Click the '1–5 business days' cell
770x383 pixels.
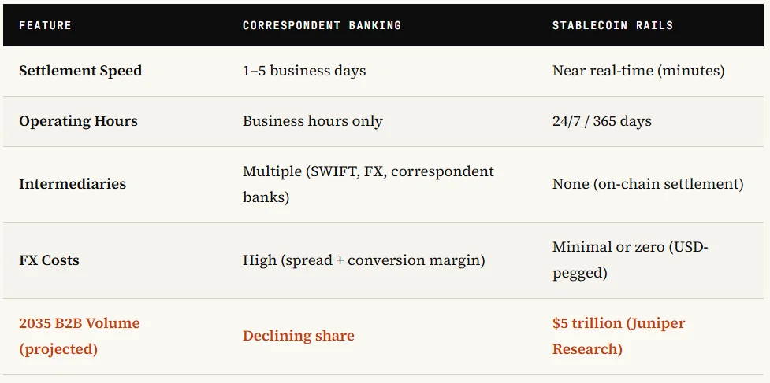tap(304, 71)
